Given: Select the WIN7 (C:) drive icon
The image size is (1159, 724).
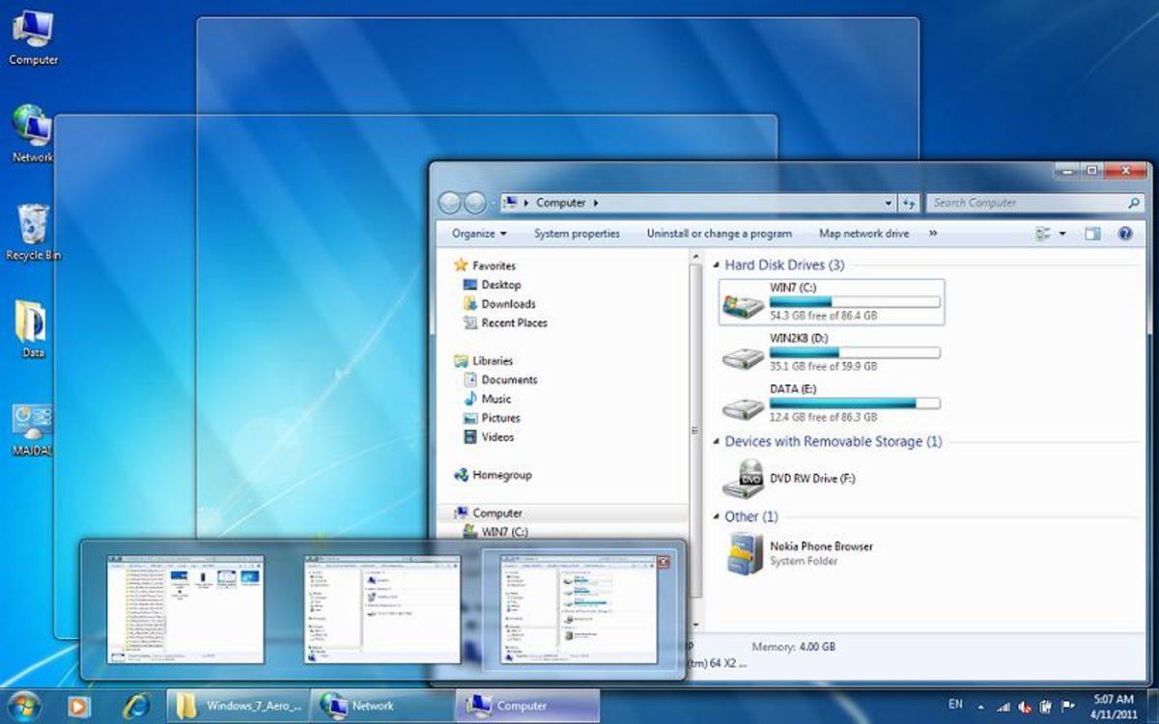Looking at the screenshot, I should pos(743,305).
